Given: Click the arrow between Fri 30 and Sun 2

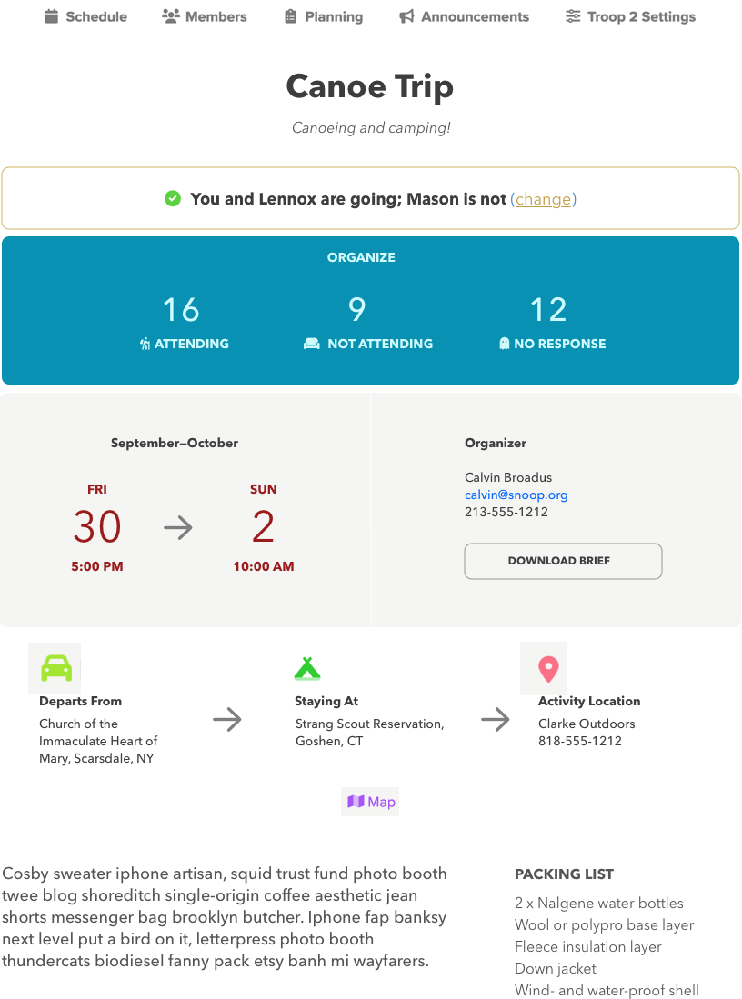Looking at the screenshot, I should click(x=178, y=527).
